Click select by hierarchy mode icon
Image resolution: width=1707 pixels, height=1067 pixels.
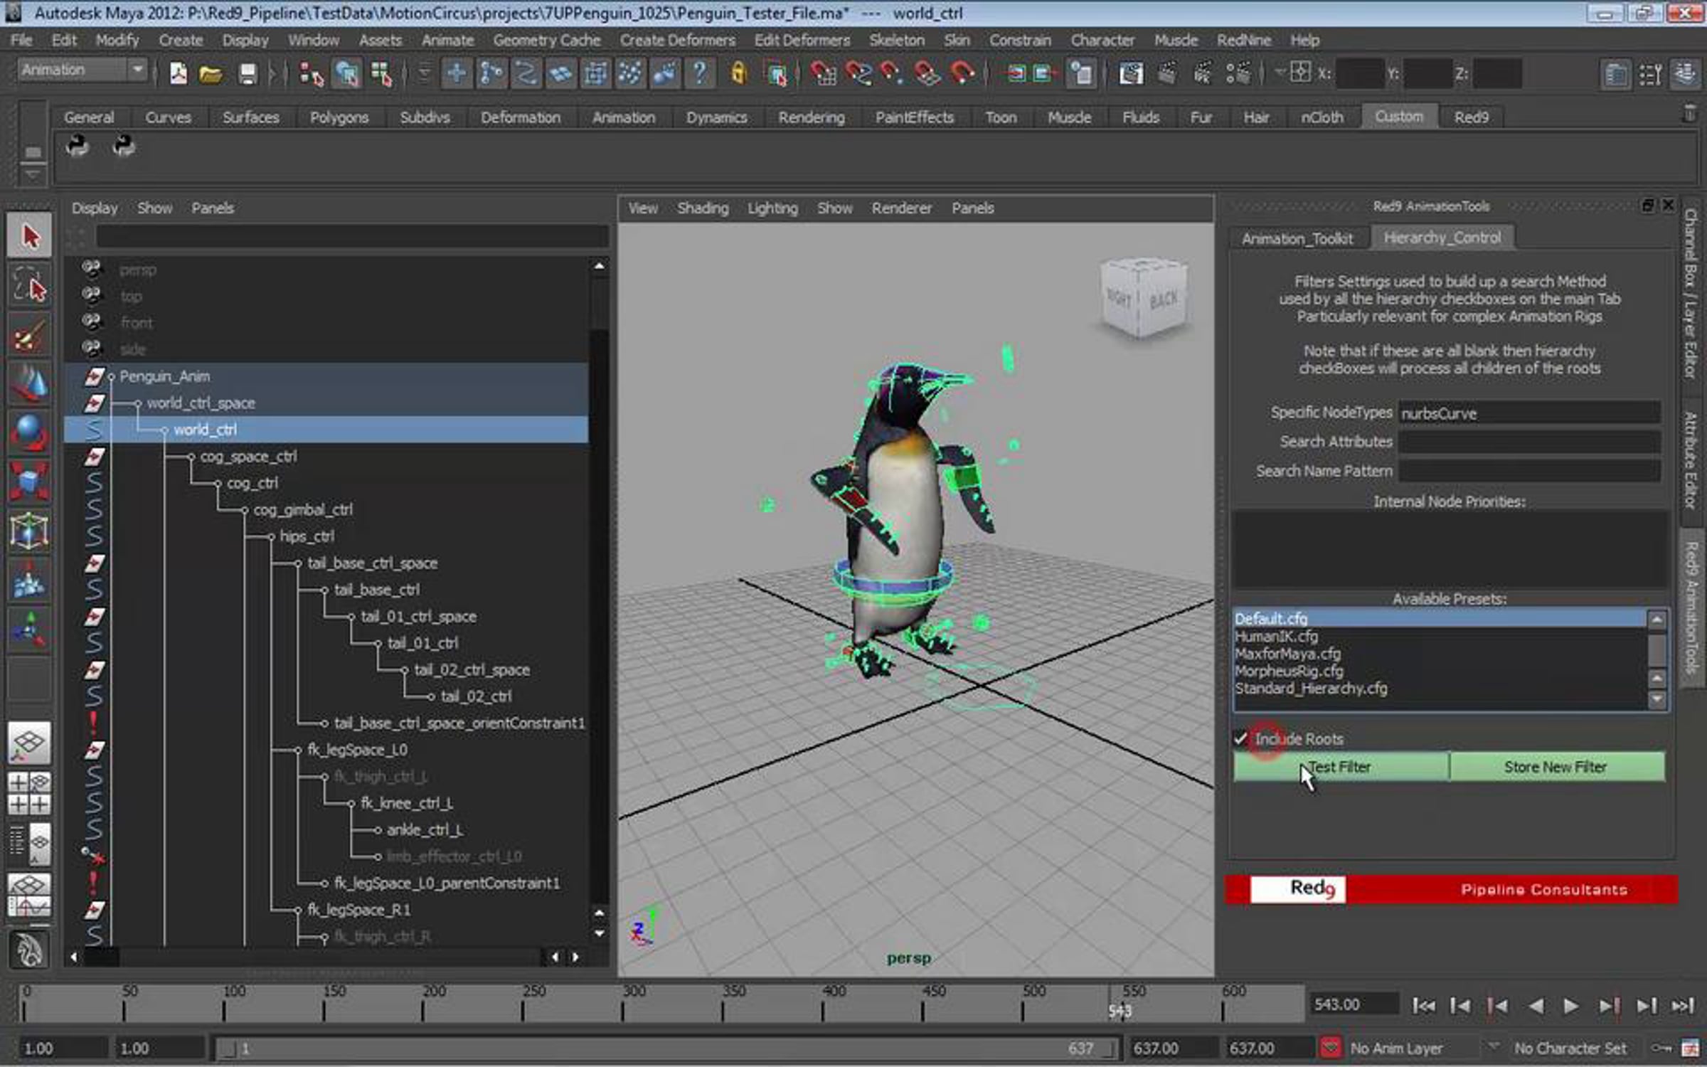point(311,73)
